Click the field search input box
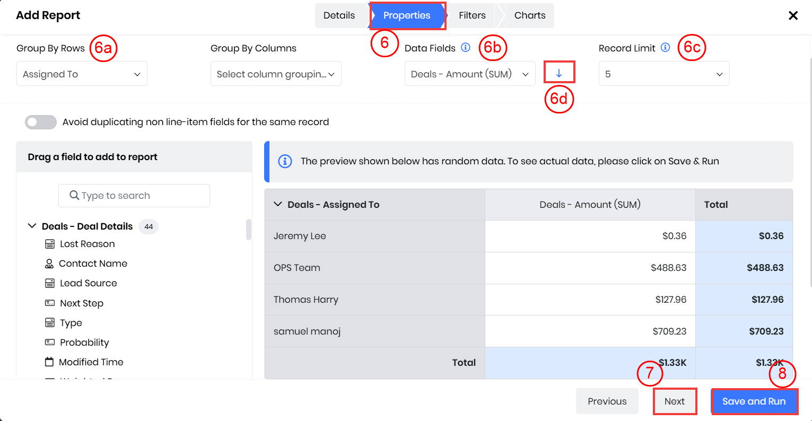Viewport: 812px width, 421px height. pos(134,196)
